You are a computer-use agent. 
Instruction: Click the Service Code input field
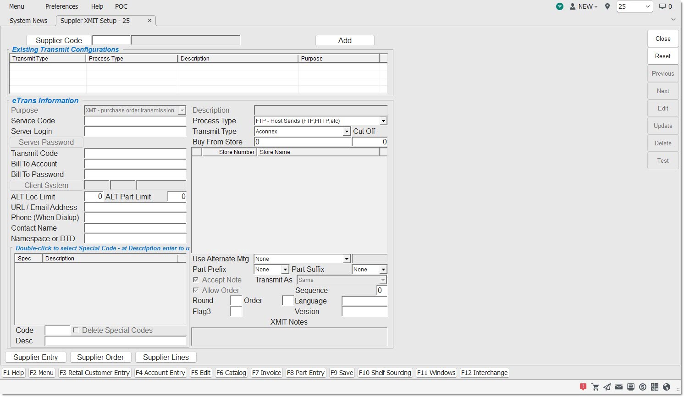point(135,121)
